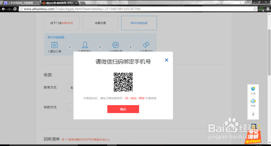Click the red 5天内不可交易超过5台 notice
The width and height of the screenshot is (271, 146).
click(86, 139)
